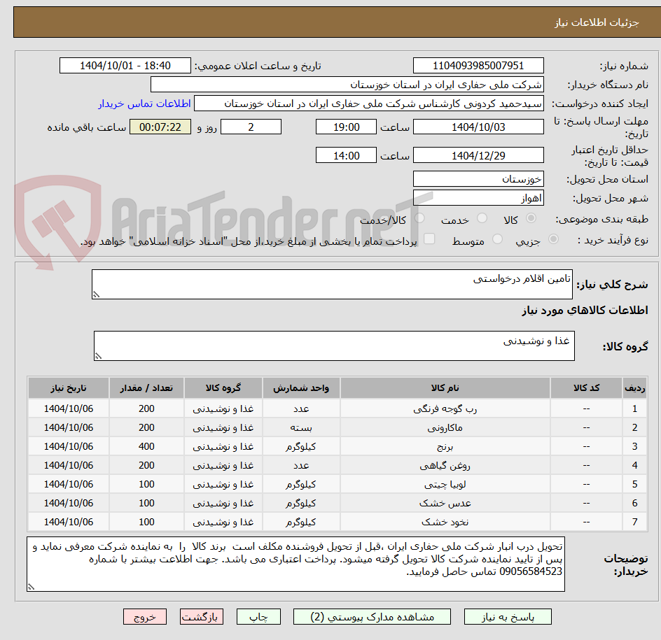Select the کالا option for طبقه بندی موضوعی
The image size is (661, 640).
click(x=531, y=219)
